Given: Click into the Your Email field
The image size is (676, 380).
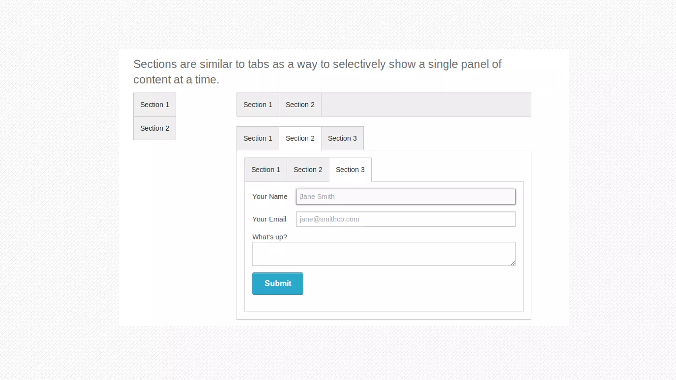Looking at the screenshot, I should (x=405, y=219).
